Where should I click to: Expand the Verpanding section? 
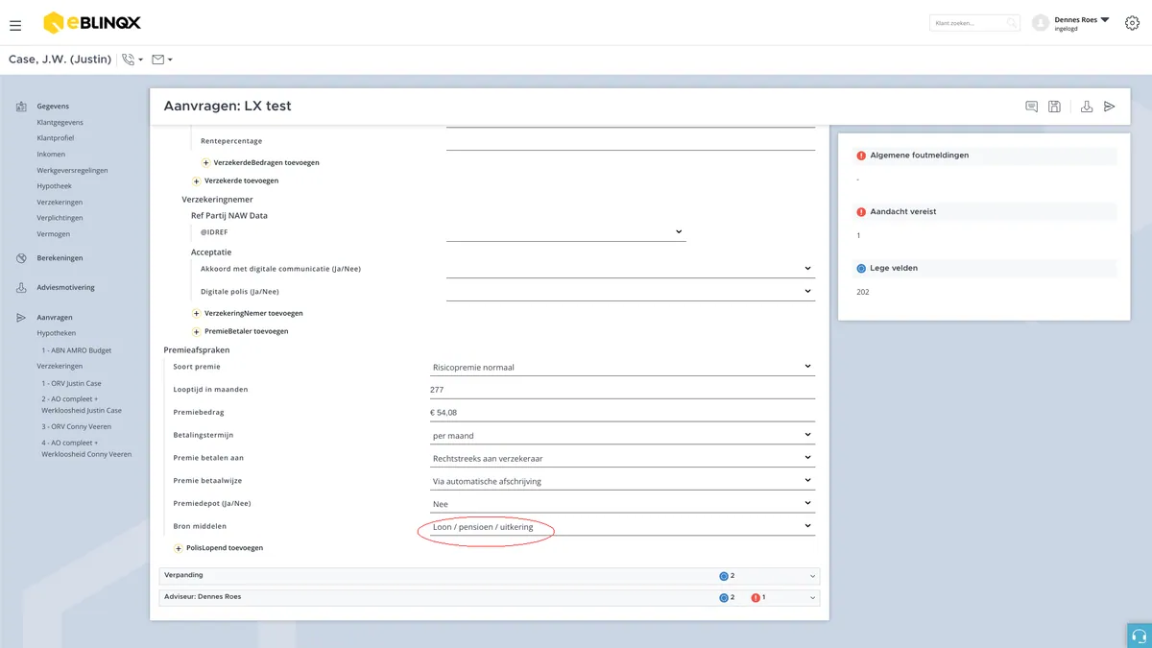click(x=490, y=576)
